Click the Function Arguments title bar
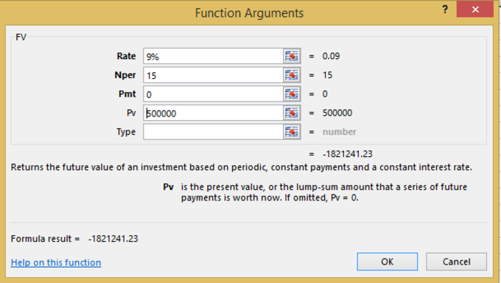Screen dimensions: 501x283 pyautogui.click(x=249, y=13)
